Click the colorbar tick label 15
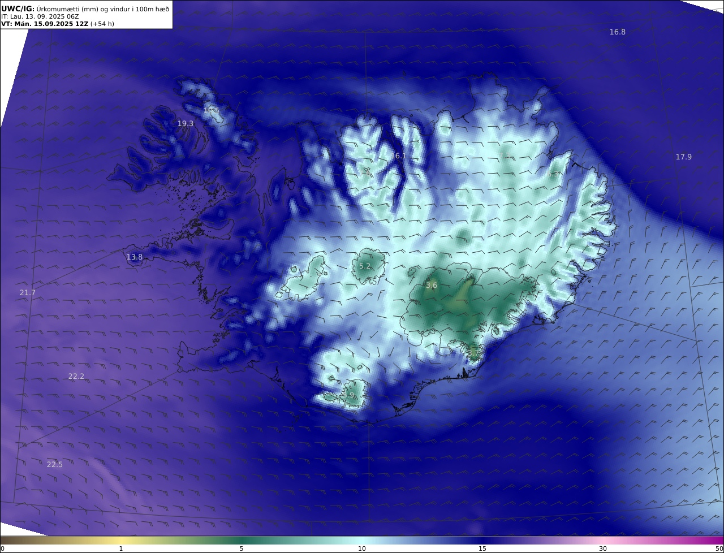This screenshot has width=724, height=553. click(482, 548)
